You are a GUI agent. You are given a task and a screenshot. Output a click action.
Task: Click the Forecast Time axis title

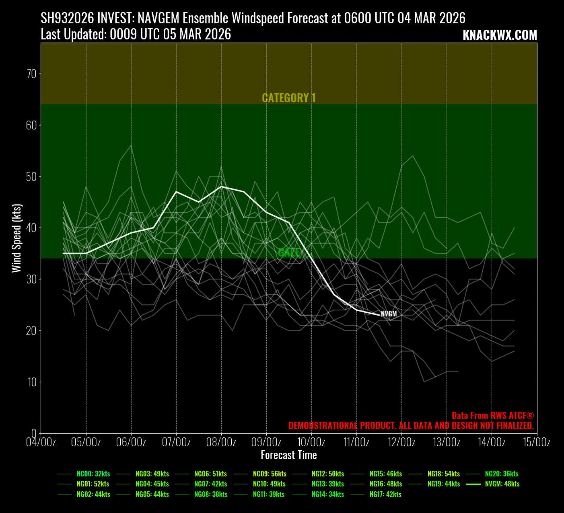pos(289,455)
